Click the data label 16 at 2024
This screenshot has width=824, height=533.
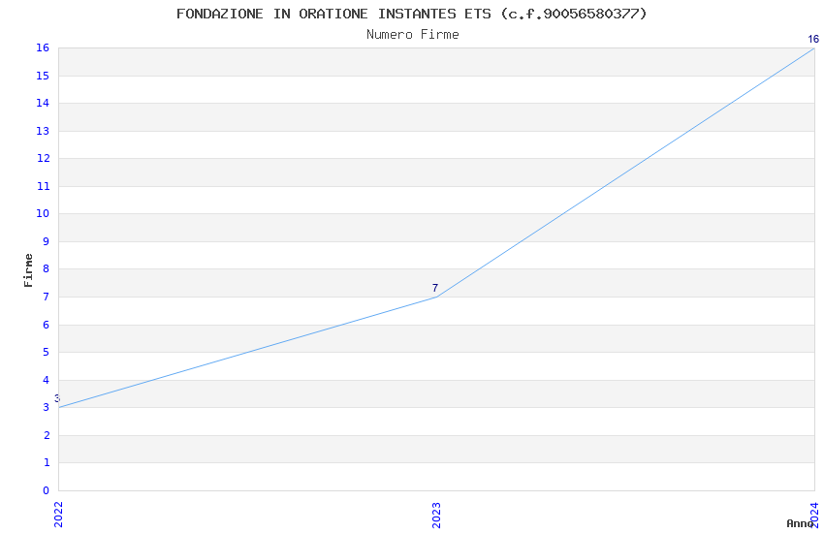point(813,39)
